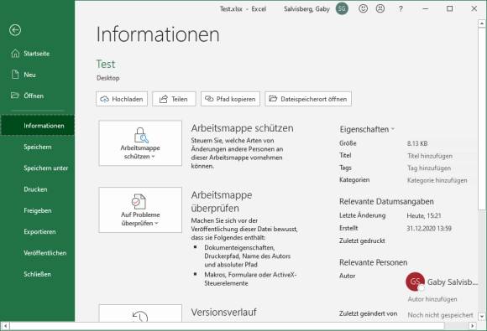
Task: Click the vertical scrollbar down arrow
Action: pos(481,317)
